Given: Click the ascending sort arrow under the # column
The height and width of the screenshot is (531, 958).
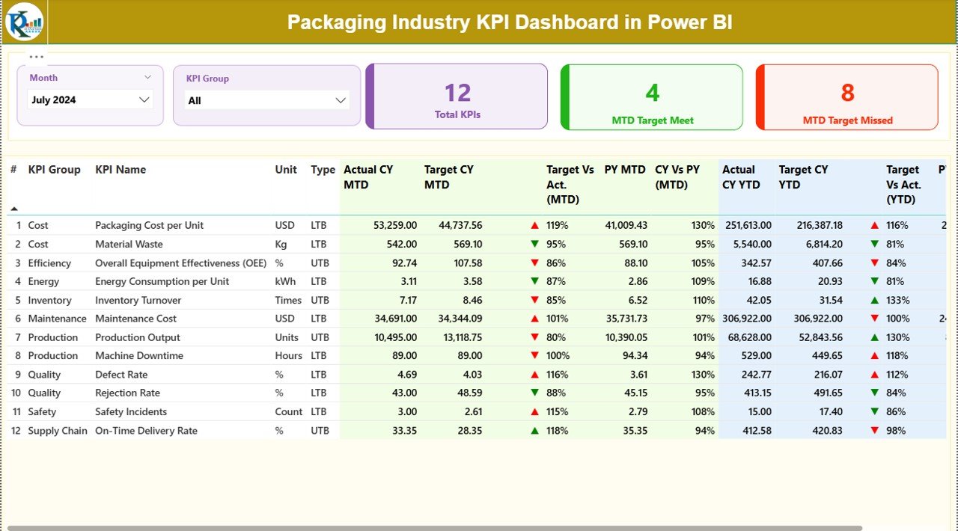Looking at the screenshot, I should pos(14,209).
